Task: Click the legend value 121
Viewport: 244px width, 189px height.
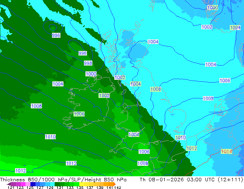Action: pos(11,187)
